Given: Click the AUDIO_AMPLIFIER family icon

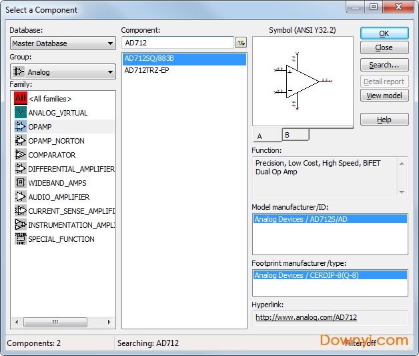Looking at the screenshot, I should pos(20,197).
